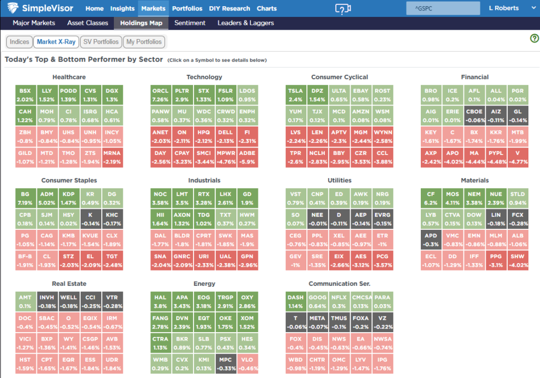
Task: Select the NEE tile in Utilities
Action: pos(317,219)
